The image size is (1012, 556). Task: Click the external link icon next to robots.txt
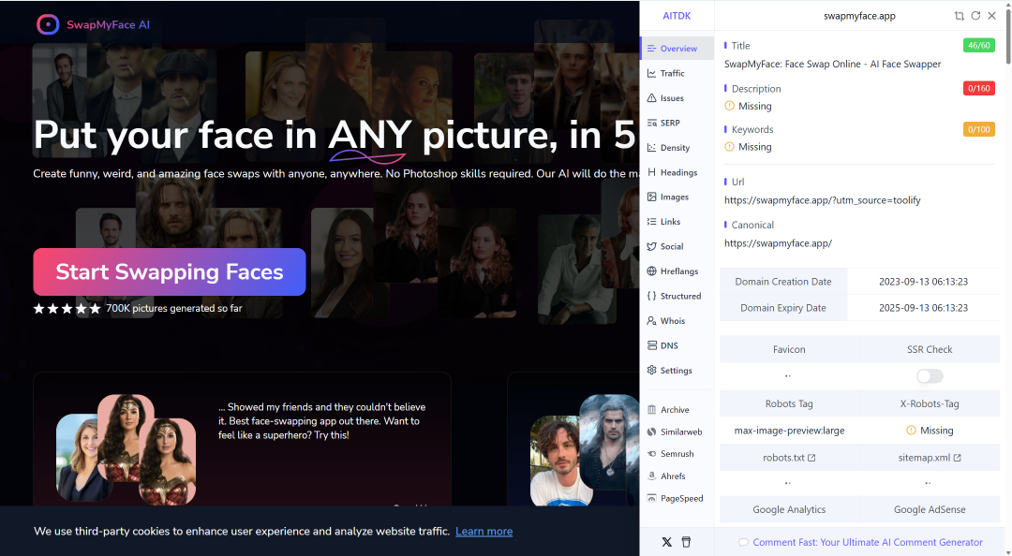click(x=811, y=458)
